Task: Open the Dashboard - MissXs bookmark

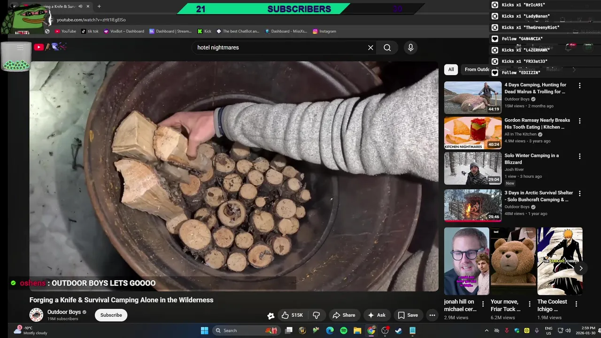Action: point(286,31)
